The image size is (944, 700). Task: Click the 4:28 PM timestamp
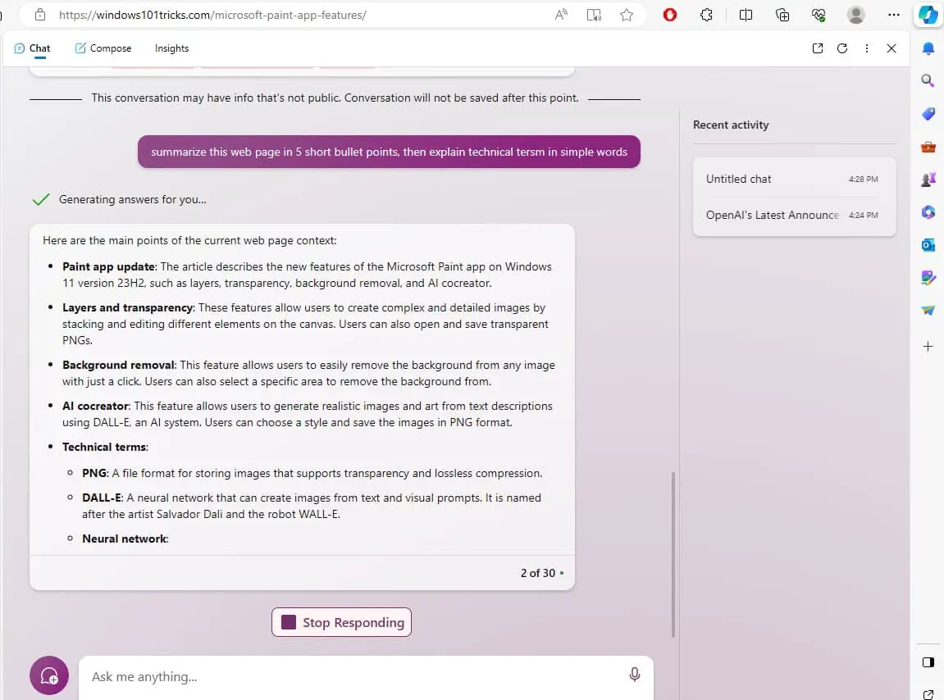863,179
